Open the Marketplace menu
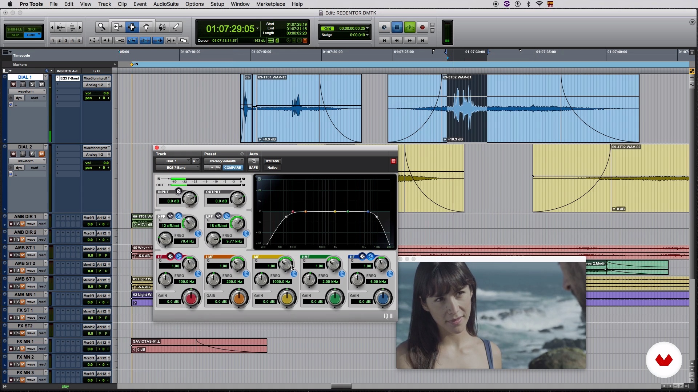This screenshot has height=392, width=698. (270, 4)
